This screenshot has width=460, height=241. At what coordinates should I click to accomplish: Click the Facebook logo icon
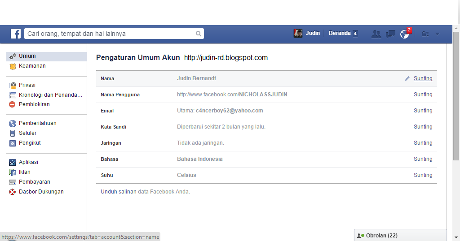coord(16,34)
